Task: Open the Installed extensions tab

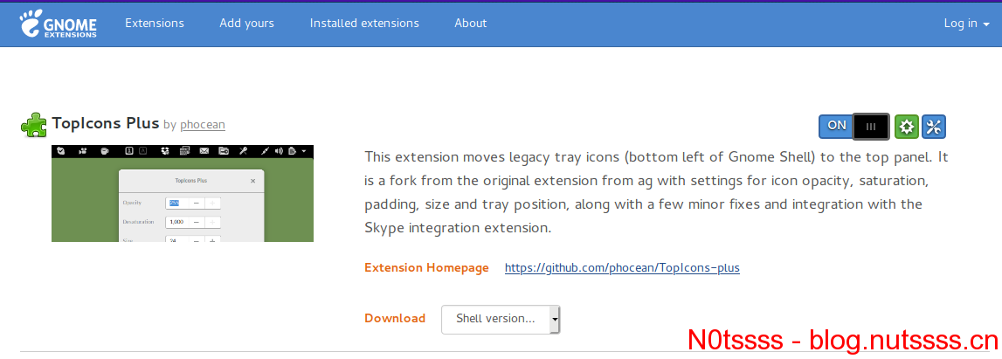Action: [x=364, y=23]
